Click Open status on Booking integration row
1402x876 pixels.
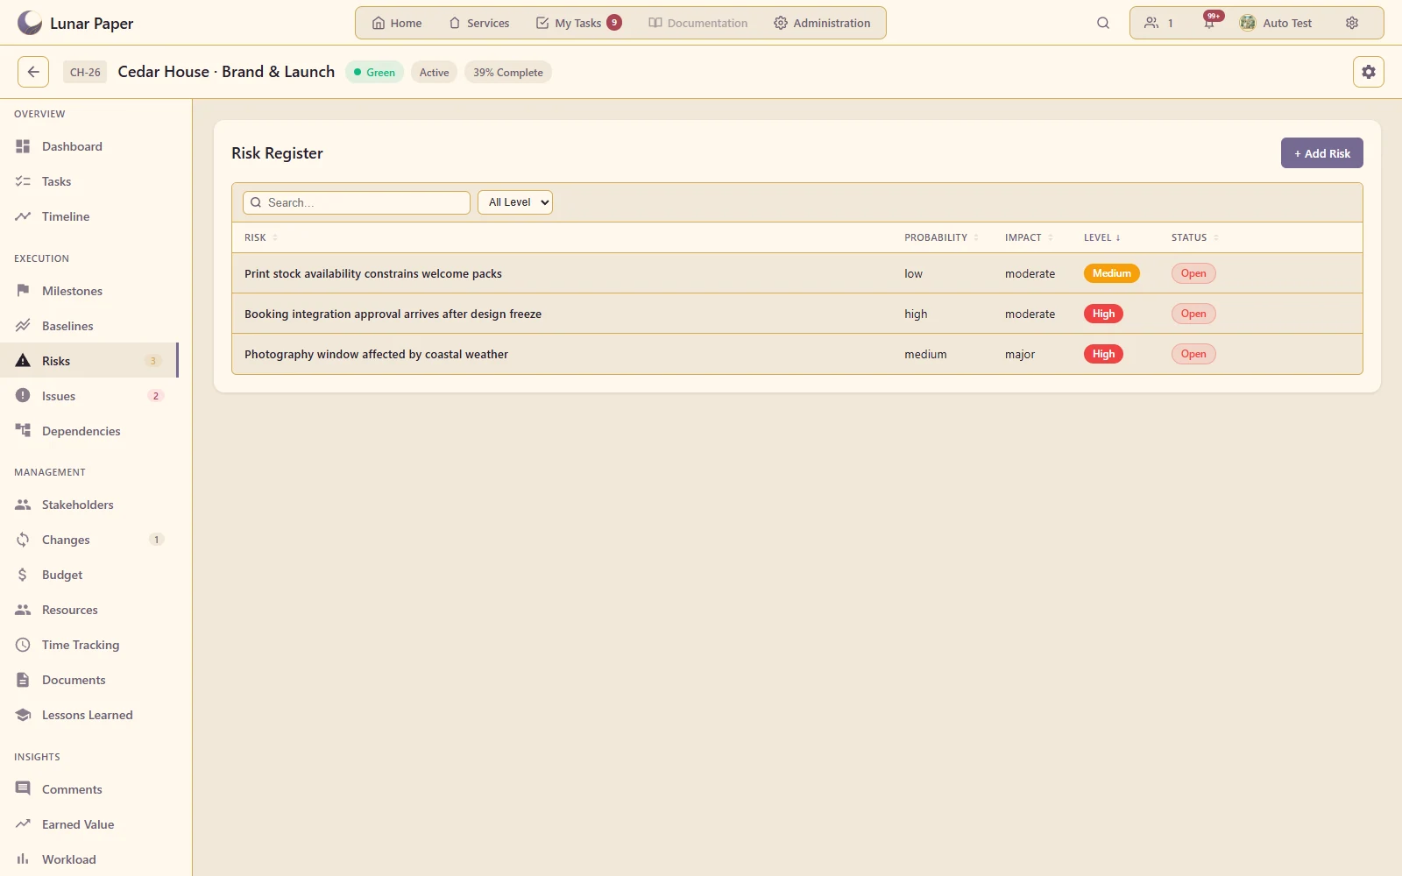[1193, 314]
